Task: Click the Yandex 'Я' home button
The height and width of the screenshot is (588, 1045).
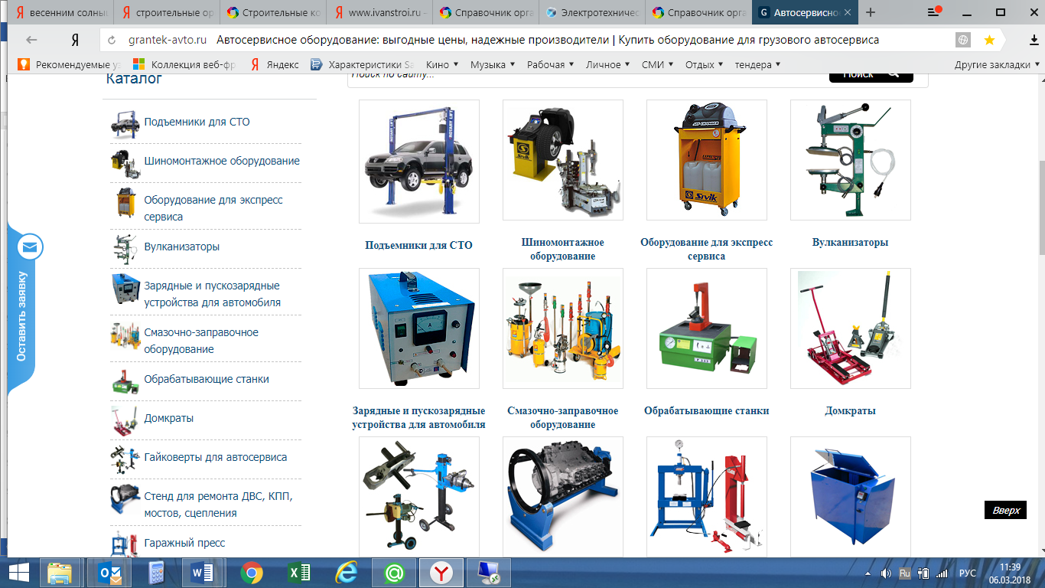Action: tap(75, 40)
